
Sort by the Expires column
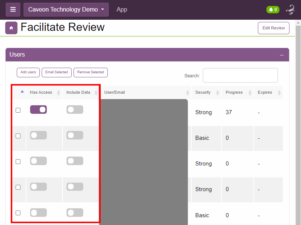pos(268,93)
